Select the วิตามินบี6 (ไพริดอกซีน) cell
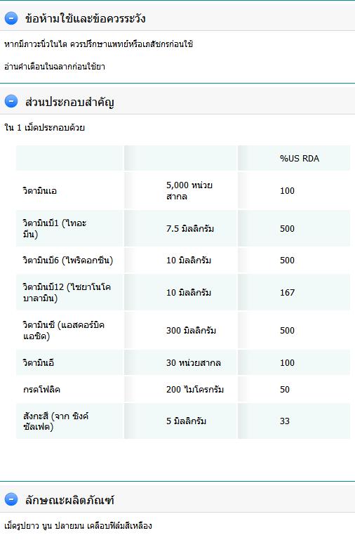Image resolution: width=355 pixels, height=540 pixels. pos(68,261)
